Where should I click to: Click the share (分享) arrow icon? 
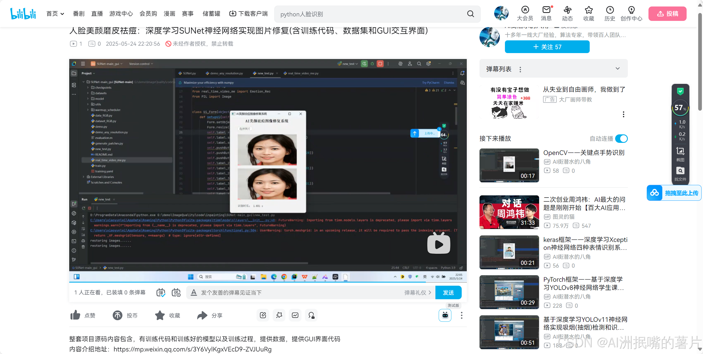point(202,315)
